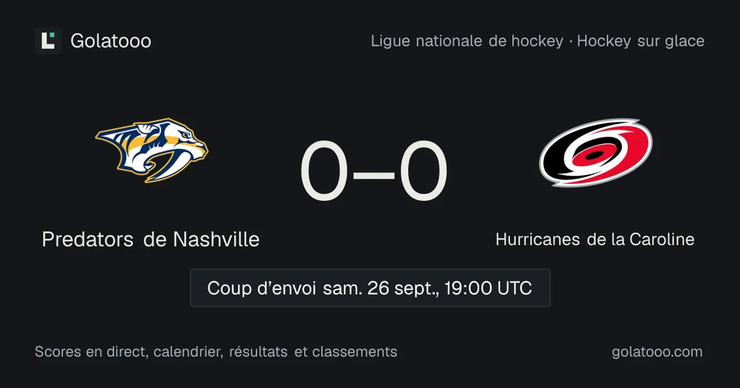Click the Coup d'envoi label
Screen dimensions: 740x388
[x=261, y=288]
